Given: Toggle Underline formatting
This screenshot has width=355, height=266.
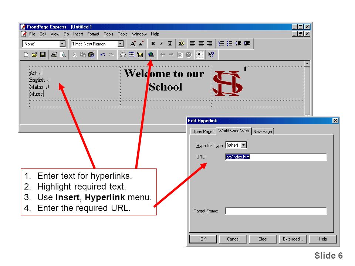Looking at the screenshot, I should click(x=170, y=44).
